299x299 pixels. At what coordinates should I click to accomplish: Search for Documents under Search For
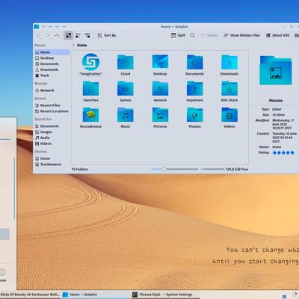pos(52,126)
